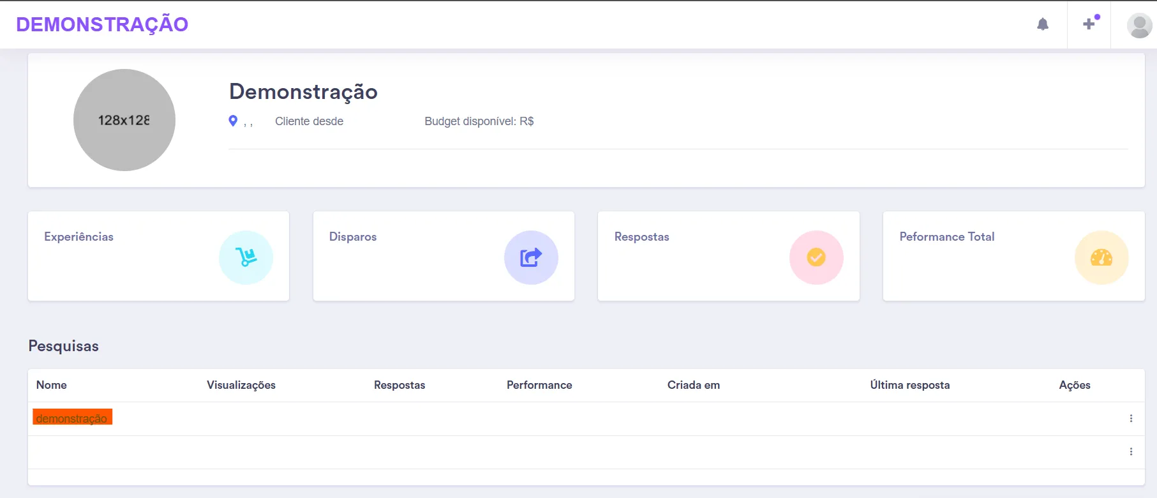Open the notifications bell
The width and height of the screenshot is (1157, 498).
point(1043,24)
